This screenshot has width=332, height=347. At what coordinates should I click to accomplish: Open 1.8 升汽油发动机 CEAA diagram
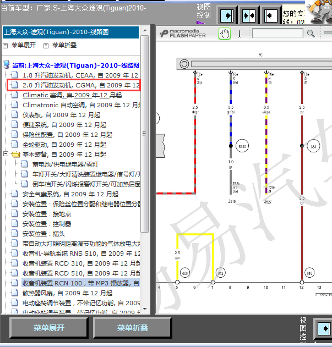tap(80, 75)
